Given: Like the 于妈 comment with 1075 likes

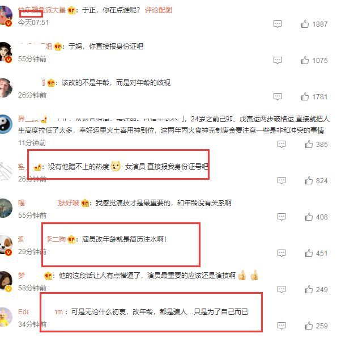Looking at the screenshot, I should (305, 60).
